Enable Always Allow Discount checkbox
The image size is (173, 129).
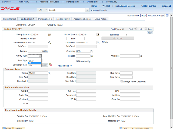coord(122,81)
